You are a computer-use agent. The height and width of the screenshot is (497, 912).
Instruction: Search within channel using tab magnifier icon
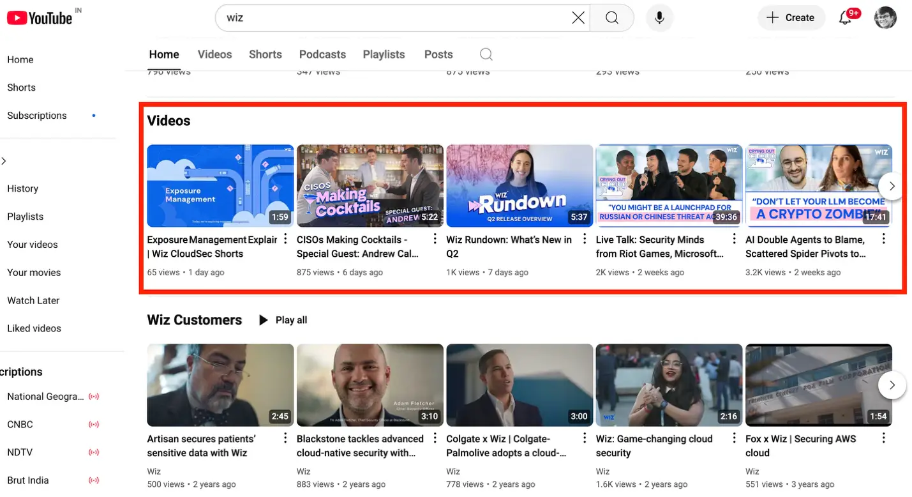tap(486, 54)
